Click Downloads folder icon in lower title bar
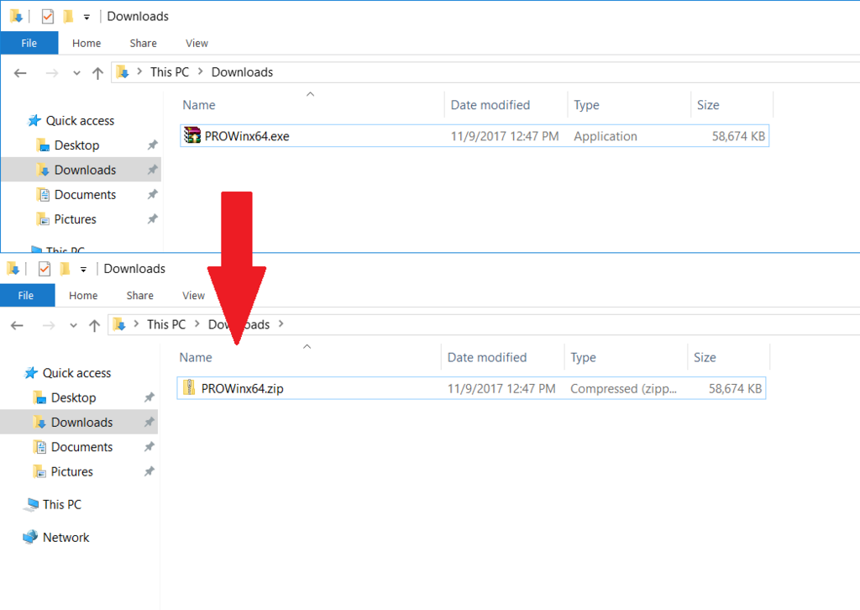This screenshot has height=610, width=860. click(x=13, y=269)
